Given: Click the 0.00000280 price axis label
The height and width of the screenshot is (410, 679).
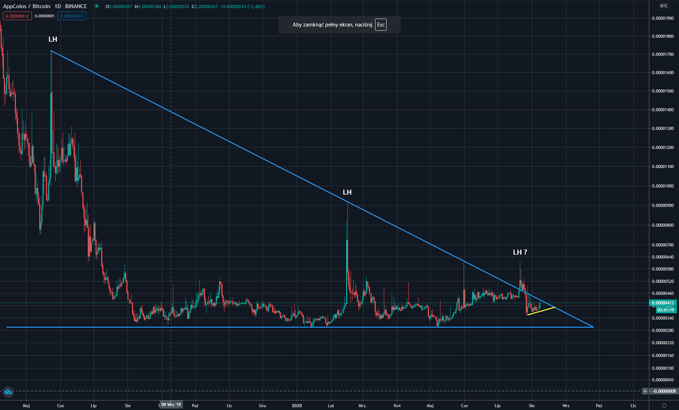Looking at the screenshot, I should tap(662, 330).
